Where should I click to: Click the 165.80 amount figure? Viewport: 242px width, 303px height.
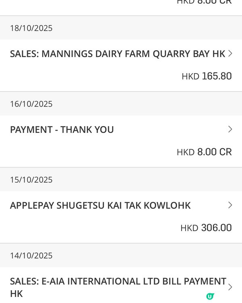pos(217,76)
